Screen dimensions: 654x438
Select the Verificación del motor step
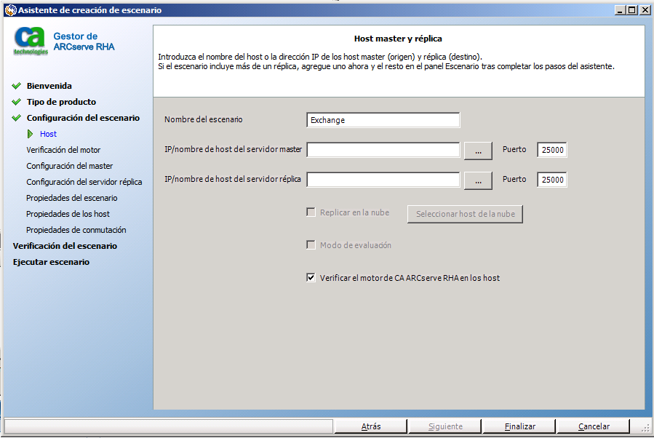pos(63,150)
